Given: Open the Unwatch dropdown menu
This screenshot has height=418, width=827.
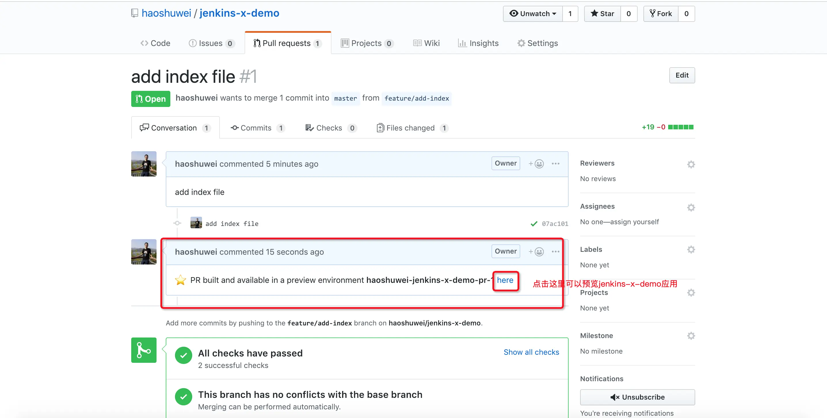Looking at the screenshot, I should tap(533, 14).
